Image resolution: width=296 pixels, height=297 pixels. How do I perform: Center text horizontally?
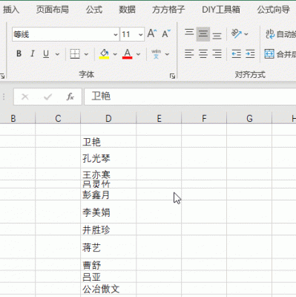click(x=203, y=53)
